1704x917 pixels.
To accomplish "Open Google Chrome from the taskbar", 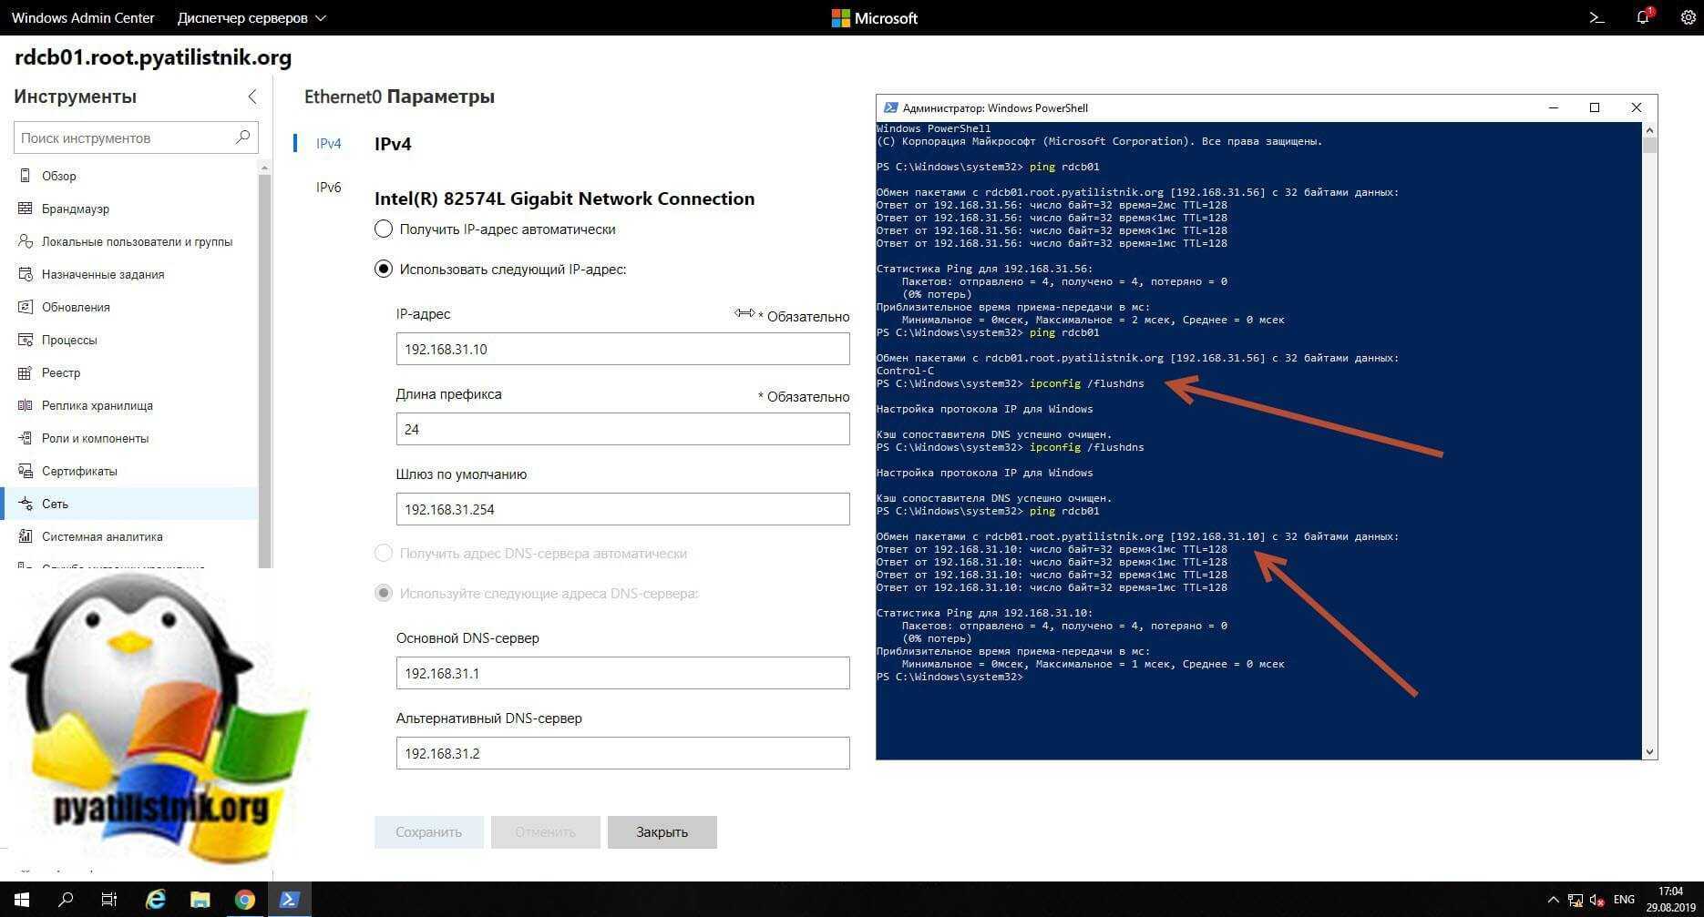I will click(244, 900).
